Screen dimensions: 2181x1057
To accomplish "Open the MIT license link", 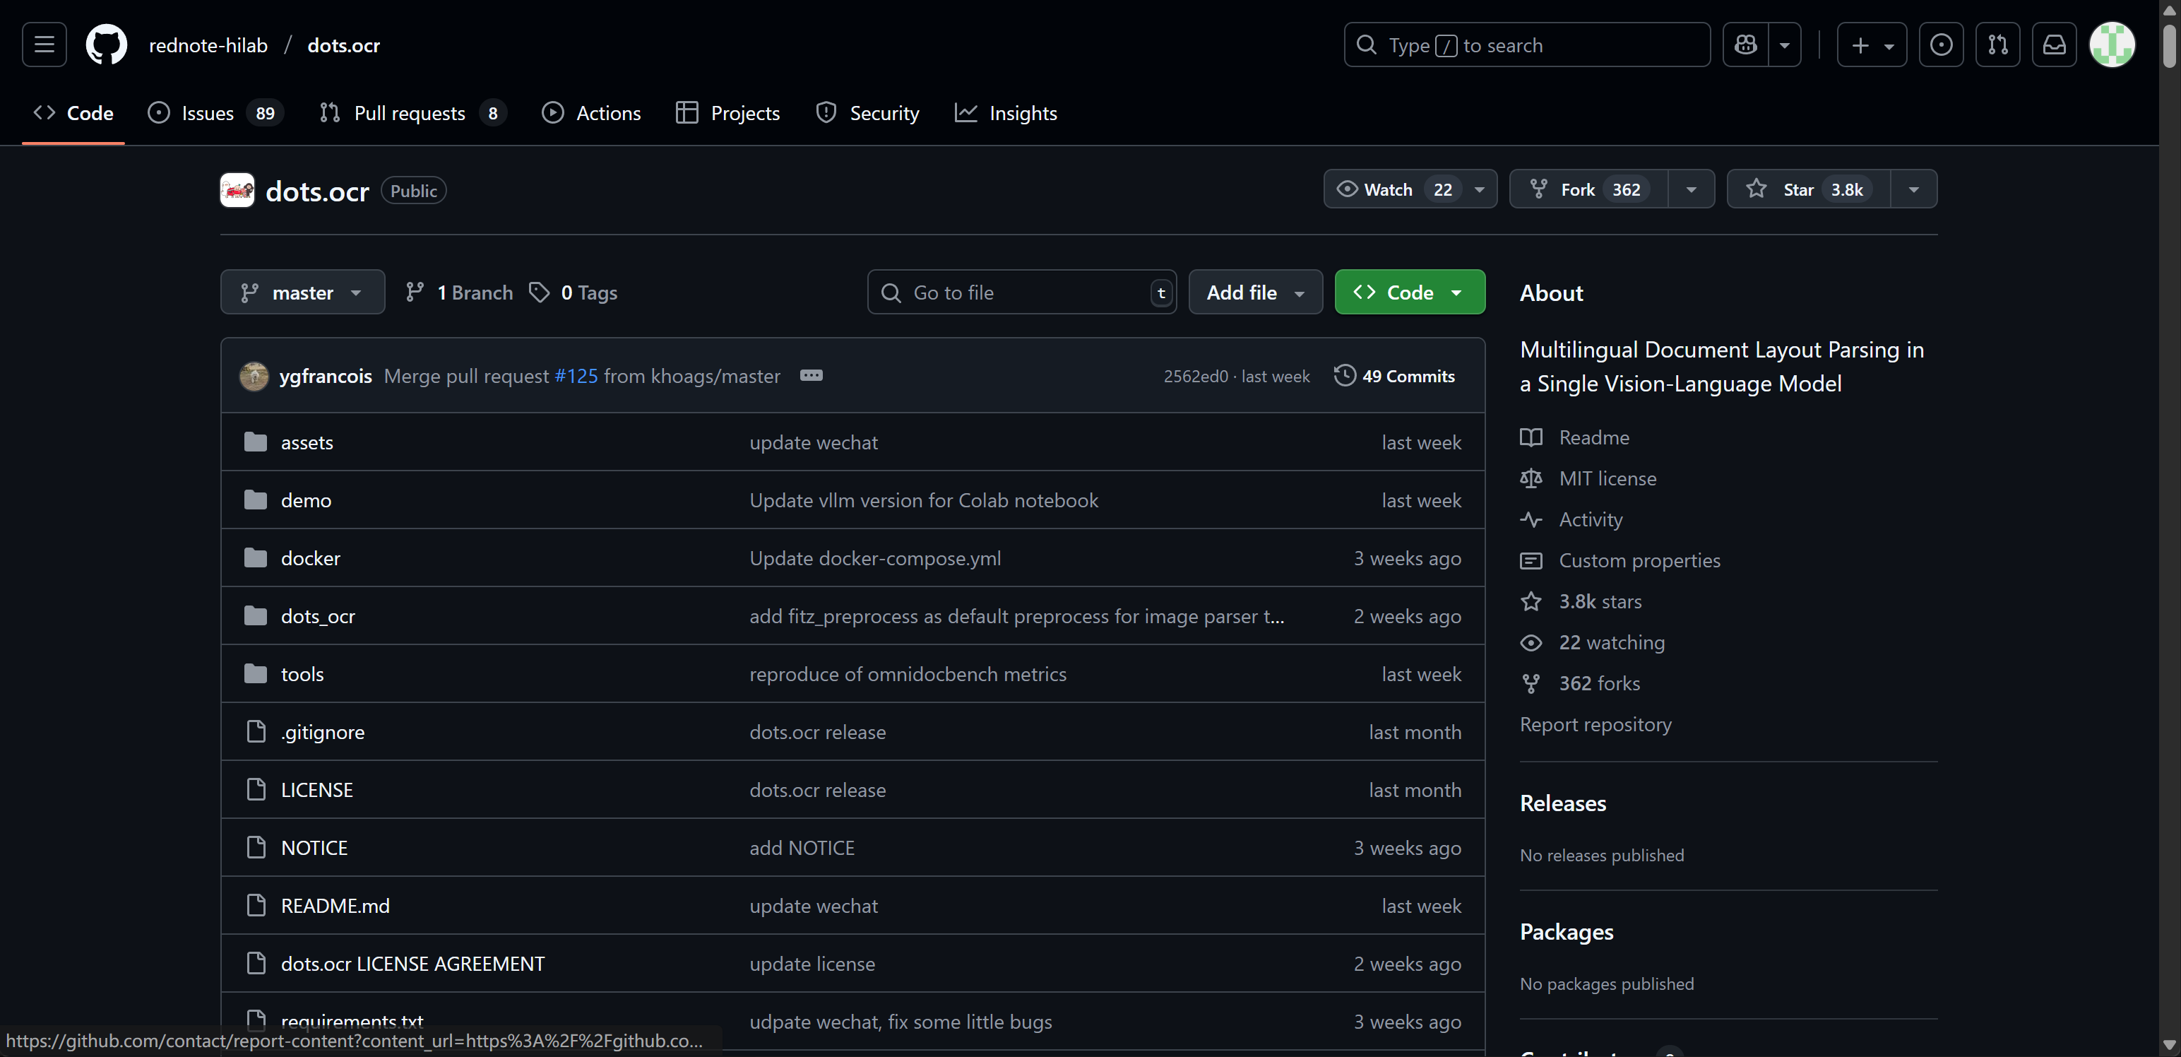I will point(1607,478).
